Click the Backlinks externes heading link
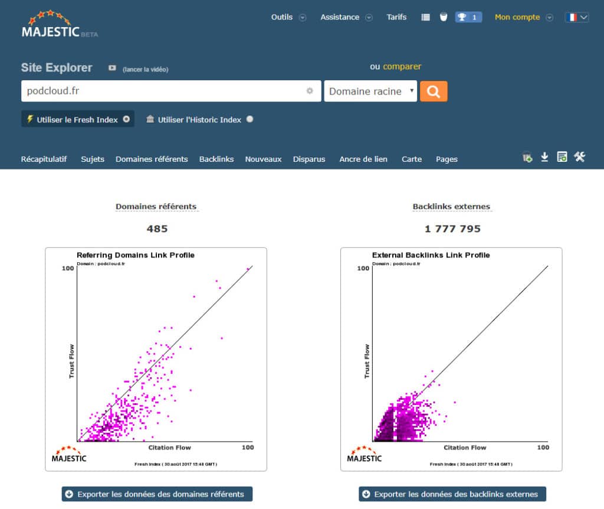Viewport: 604px width, 509px height. coord(451,206)
